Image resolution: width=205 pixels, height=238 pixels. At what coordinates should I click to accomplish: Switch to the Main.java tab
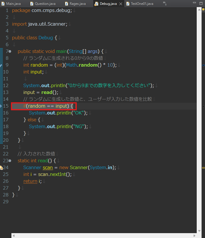pyautogui.click(x=13, y=4)
